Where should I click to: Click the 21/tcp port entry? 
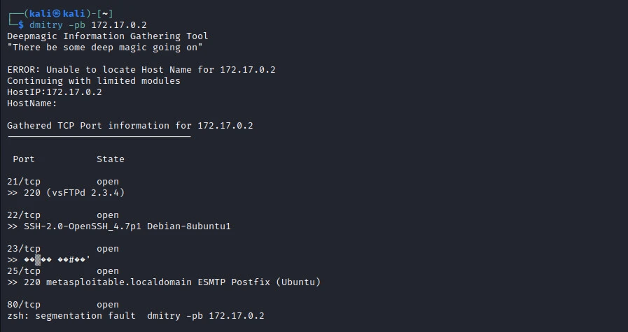pos(24,182)
